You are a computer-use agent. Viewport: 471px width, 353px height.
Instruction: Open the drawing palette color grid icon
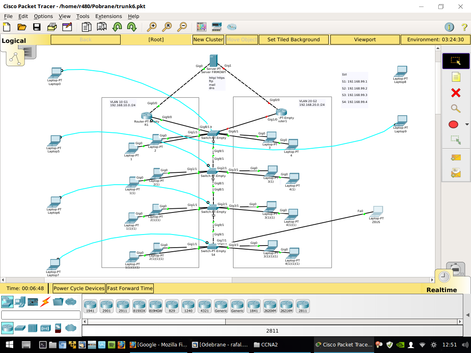[x=202, y=27]
